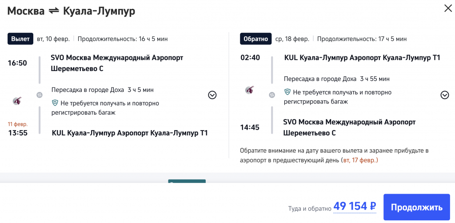Click outbound layover transfer marker
This screenshot has height=223, width=455.
[x=40, y=95]
